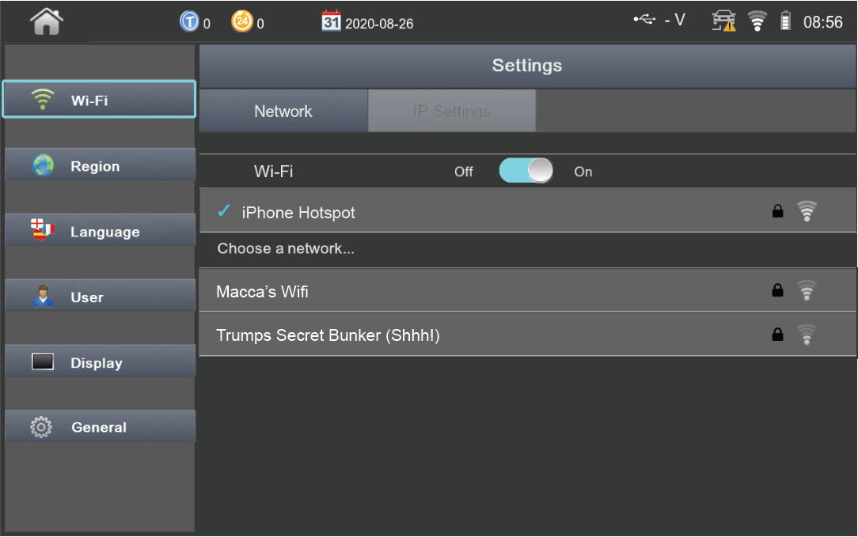Tap the Home icon in top bar

[46, 21]
